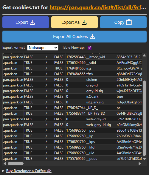This screenshot has width=149, height=175.
Task: Select the _UP_F7E_8D_ cookie name cell
Action: (101, 113)
